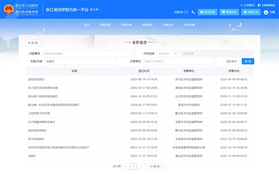The width and height of the screenshot is (279, 174).
Task: Click the 返回 back button
Action: (33, 43)
